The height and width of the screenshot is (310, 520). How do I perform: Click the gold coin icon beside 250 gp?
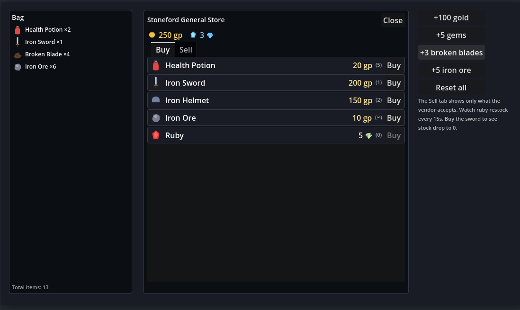coord(152,35)
